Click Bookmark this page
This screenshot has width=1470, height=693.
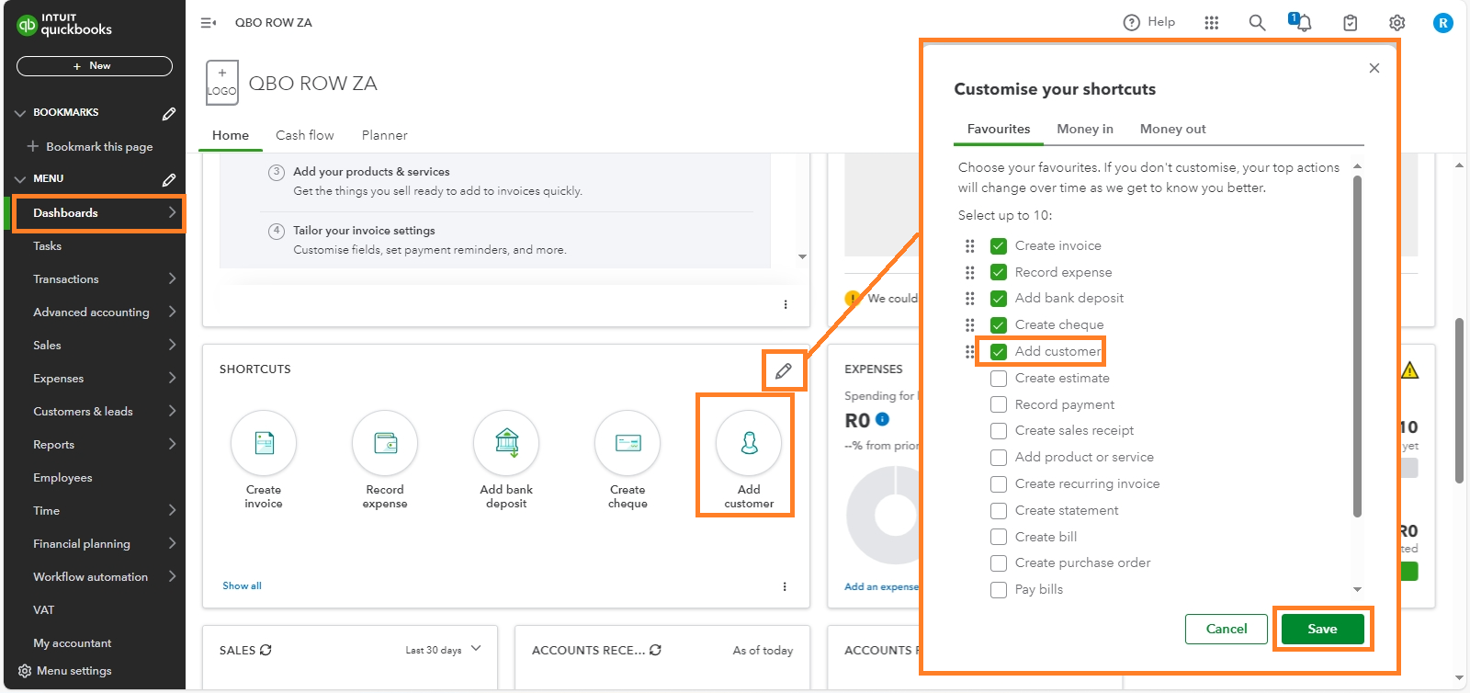pos(90,147)
